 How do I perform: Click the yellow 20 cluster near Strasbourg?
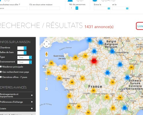[x=131, y=67]
